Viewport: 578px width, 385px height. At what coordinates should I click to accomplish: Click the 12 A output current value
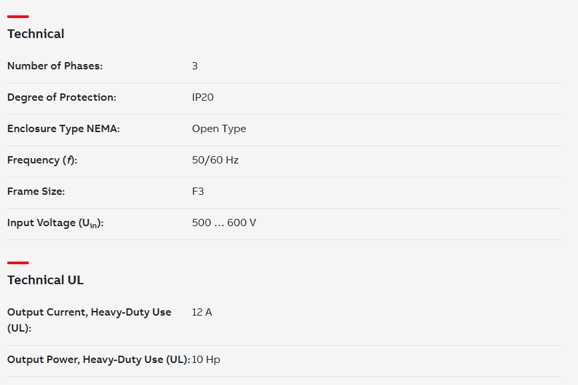[202, 312]
